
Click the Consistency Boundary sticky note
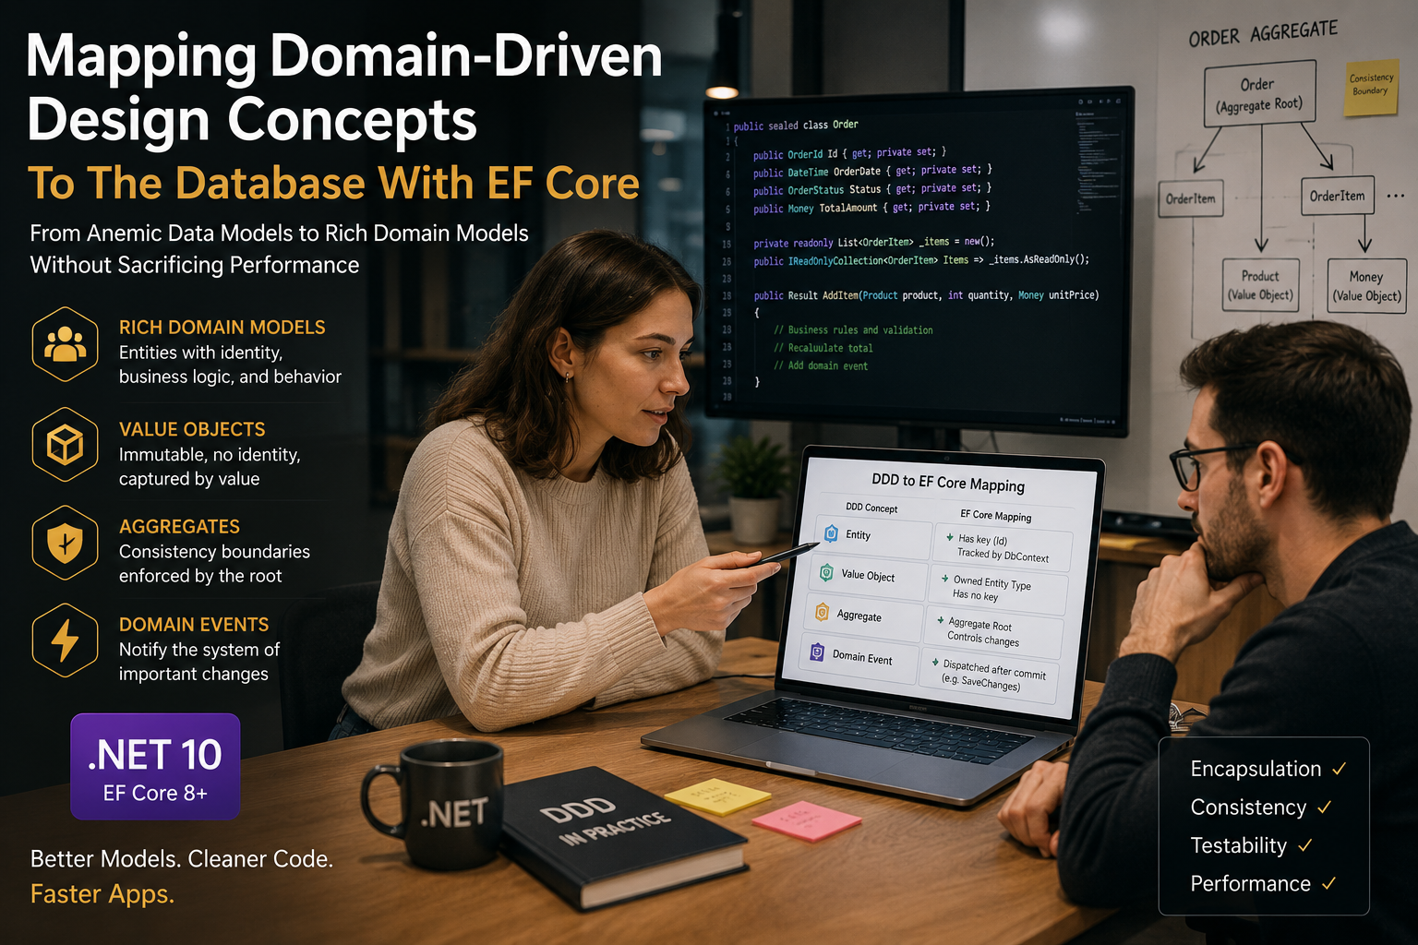coord(1371,88)
